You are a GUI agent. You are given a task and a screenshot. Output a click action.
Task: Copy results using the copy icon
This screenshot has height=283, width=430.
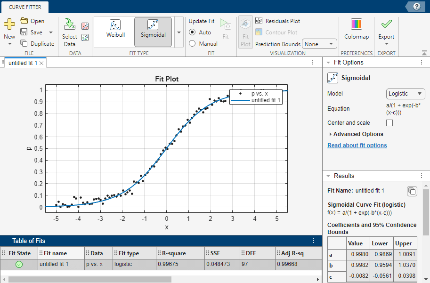click(412, 191)
